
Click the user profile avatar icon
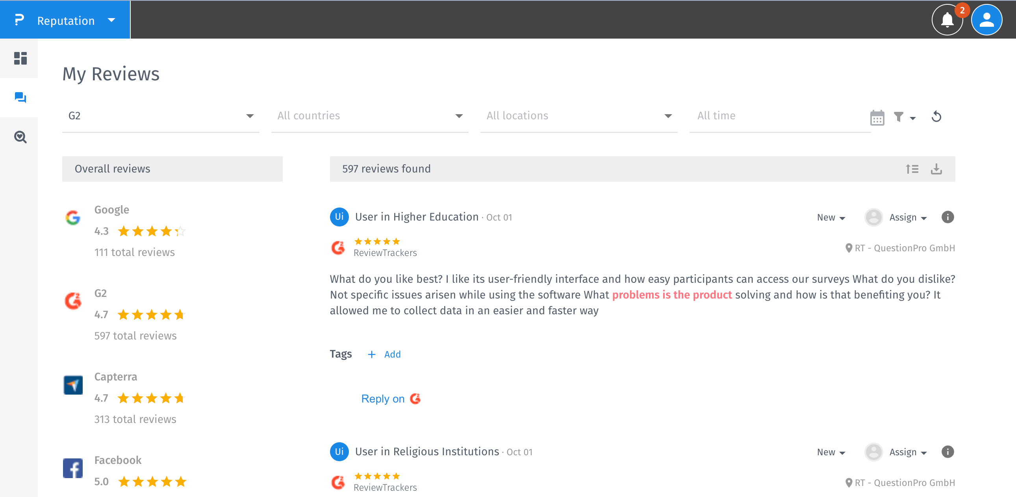pos(986,20)
